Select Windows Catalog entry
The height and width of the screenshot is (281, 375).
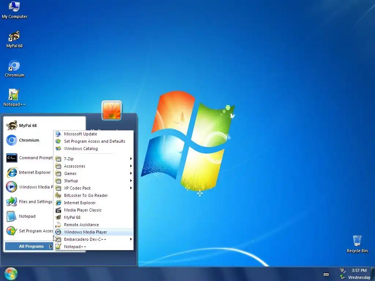coord(94,149)
